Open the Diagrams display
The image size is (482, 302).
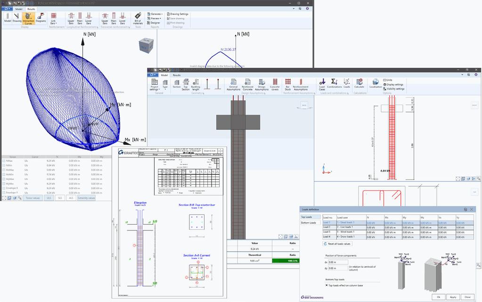tap(41, 18)
